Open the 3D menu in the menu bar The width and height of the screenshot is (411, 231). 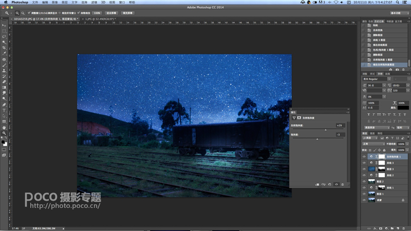tap(103, 3)
